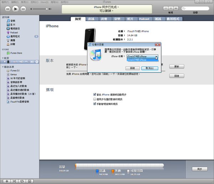Toggle sync only checked songs checkbox

(95, 99)
